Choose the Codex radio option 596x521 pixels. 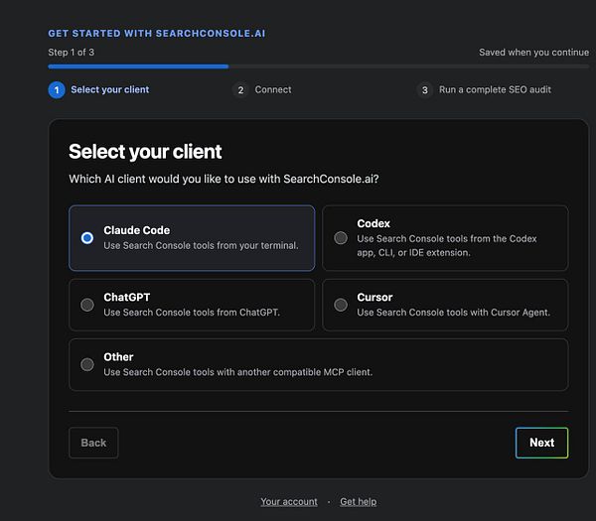(341, 238)
